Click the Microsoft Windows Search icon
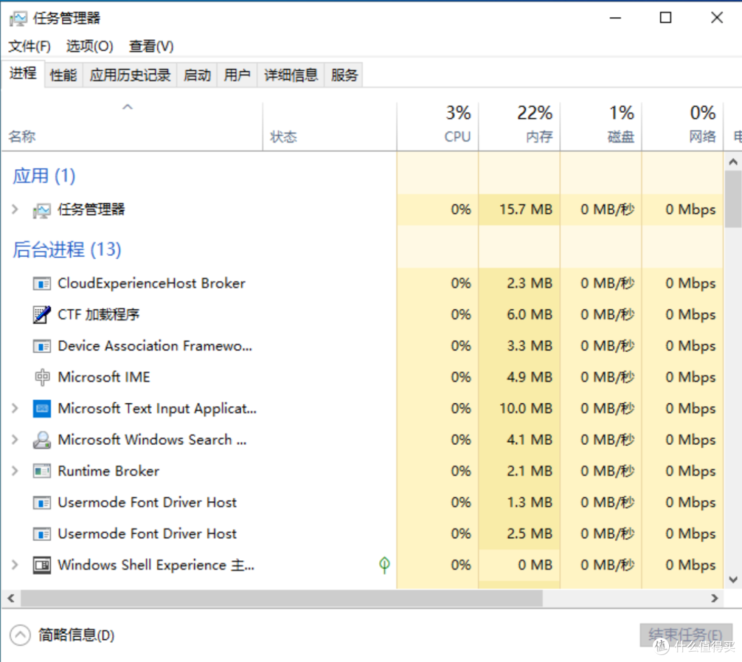 [42, 440]
